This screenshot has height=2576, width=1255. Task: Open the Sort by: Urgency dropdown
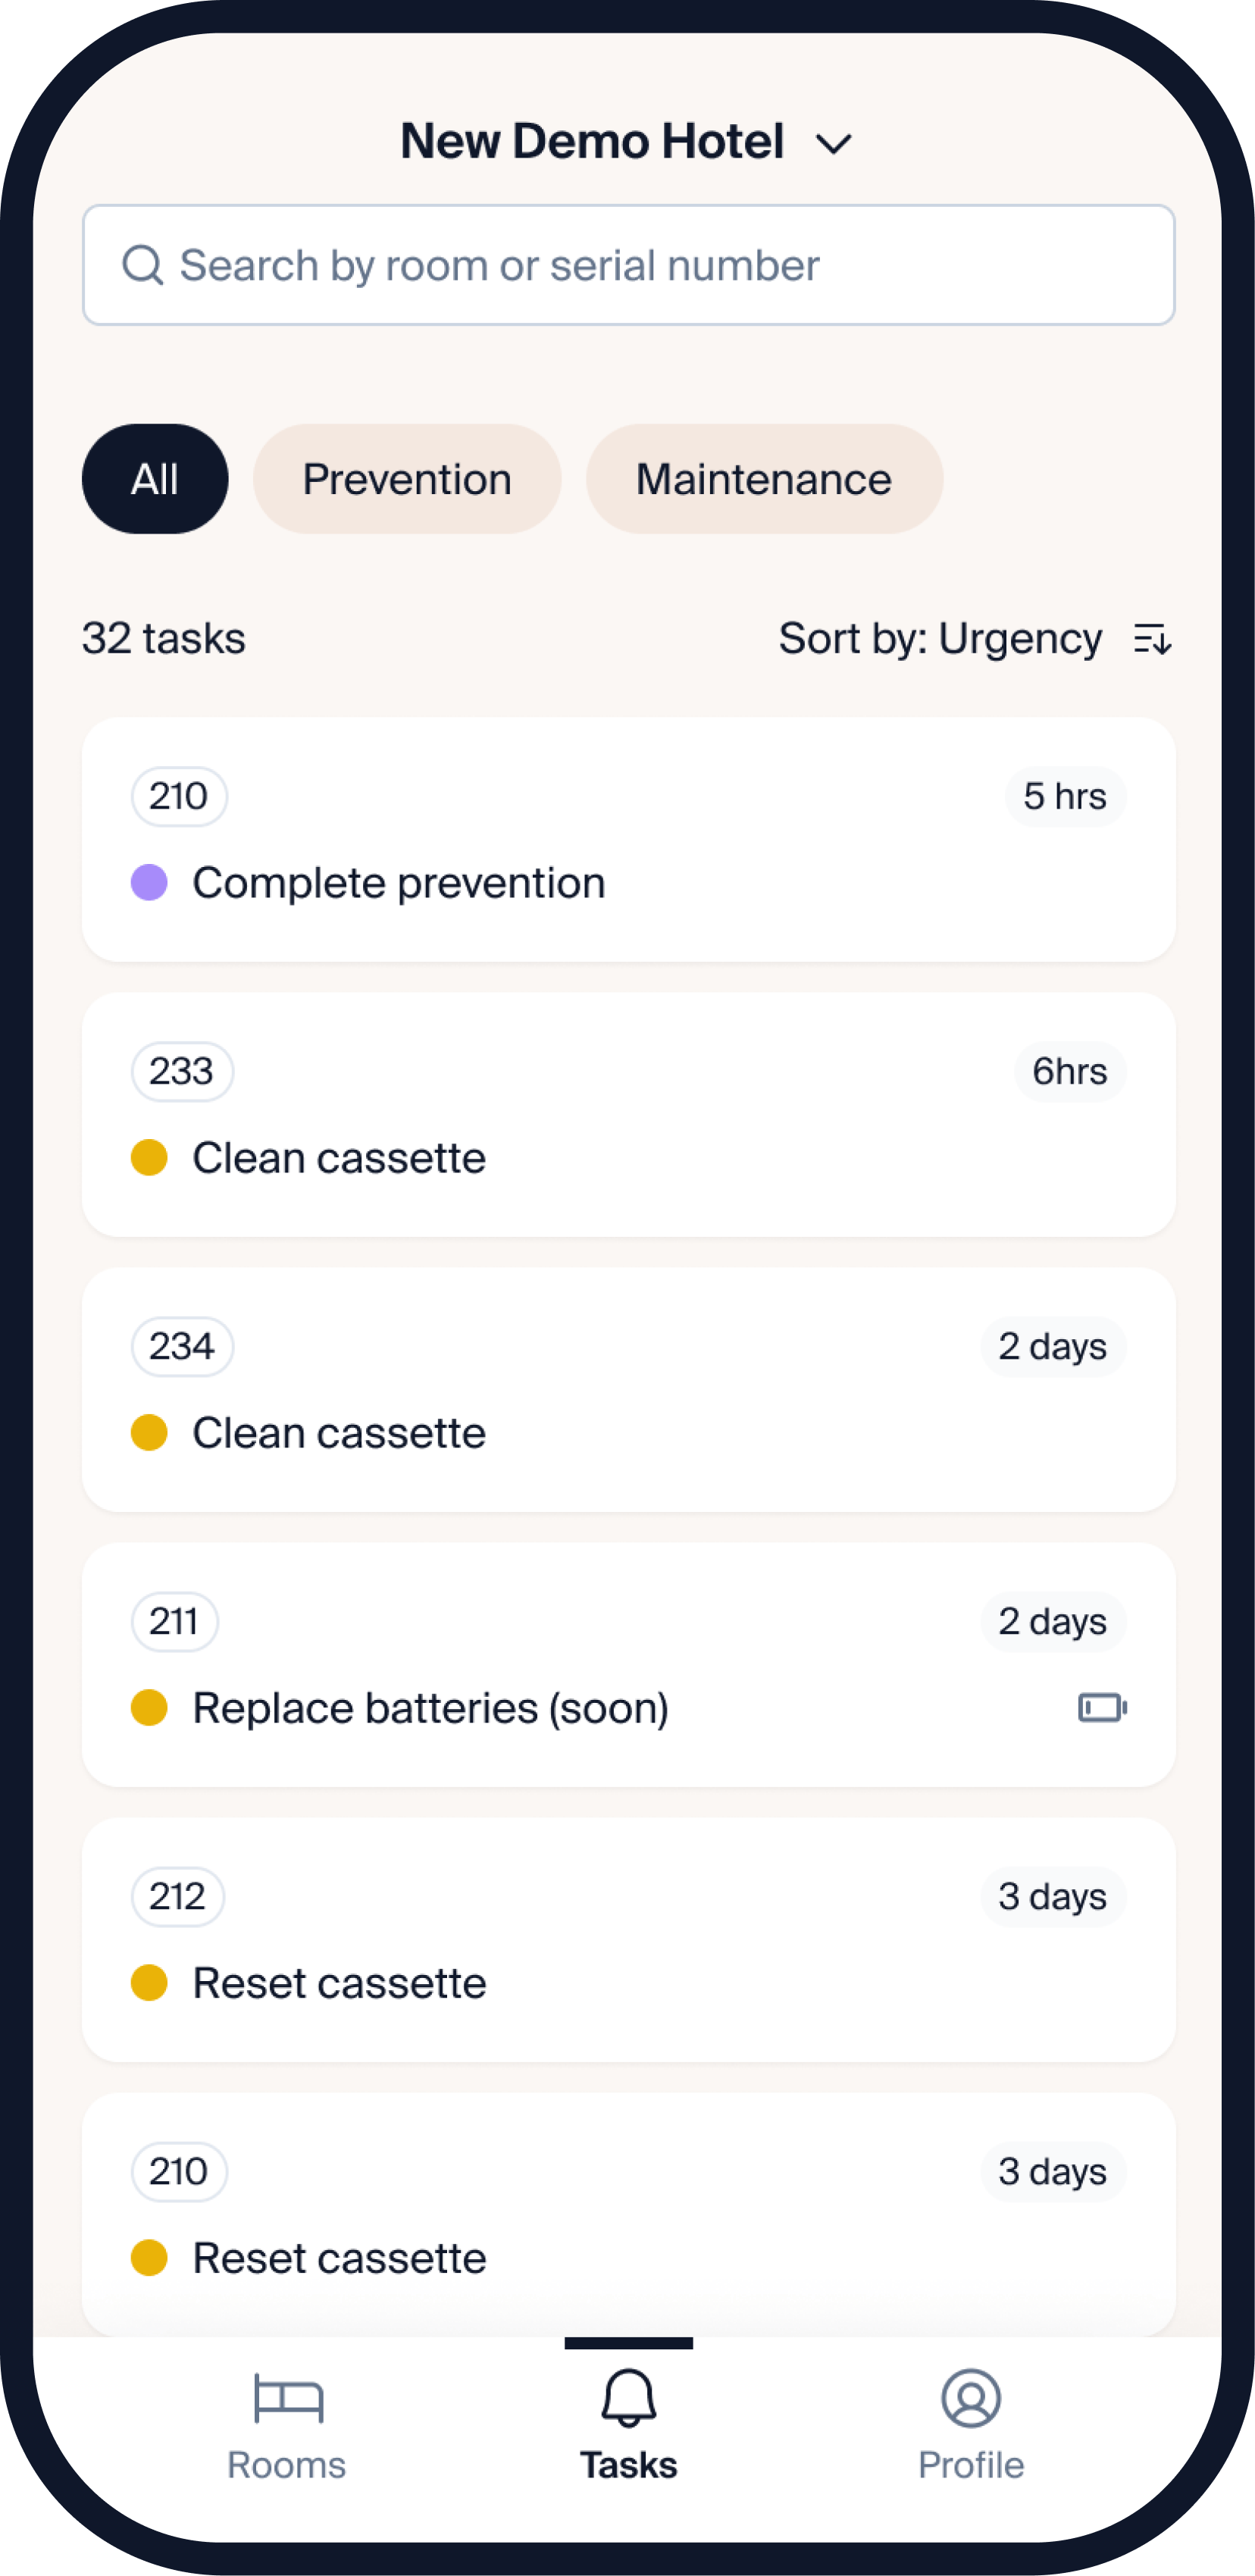(x=940, y=638)
